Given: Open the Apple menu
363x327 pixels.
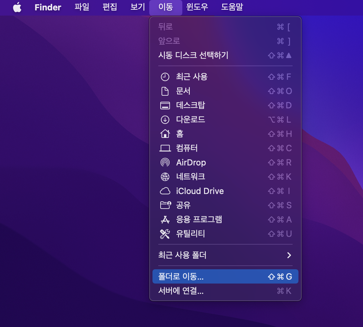Looking at the screenshot, I should click(x=17, y=7).
